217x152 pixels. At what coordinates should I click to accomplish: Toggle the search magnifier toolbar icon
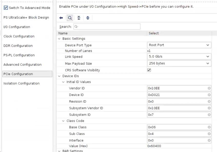click(x=70, y=18)
